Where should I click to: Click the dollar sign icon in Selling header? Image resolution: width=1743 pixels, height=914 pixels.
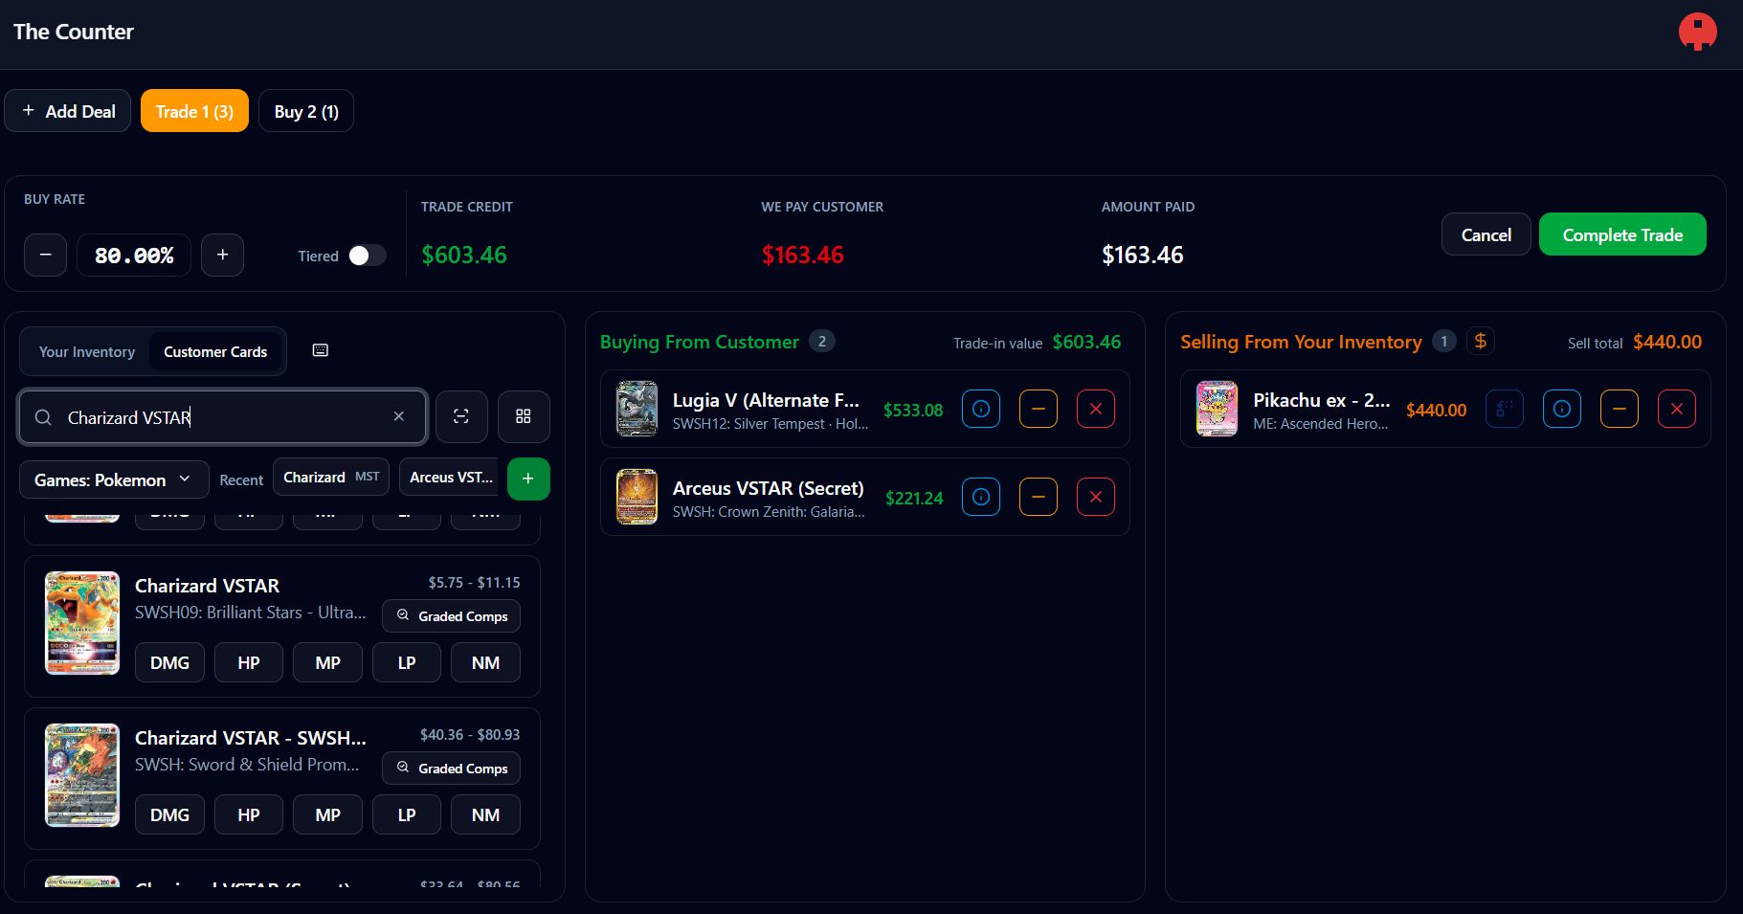[1481, 341]
